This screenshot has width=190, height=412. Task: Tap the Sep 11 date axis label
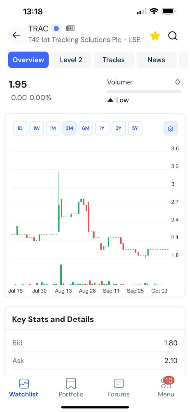[x=111, y=291]
